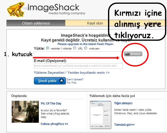The image size is (167, 133).
Task: Open the Can't Upload? Try This link
Action: pyautogui.click(x=75, y=81)
